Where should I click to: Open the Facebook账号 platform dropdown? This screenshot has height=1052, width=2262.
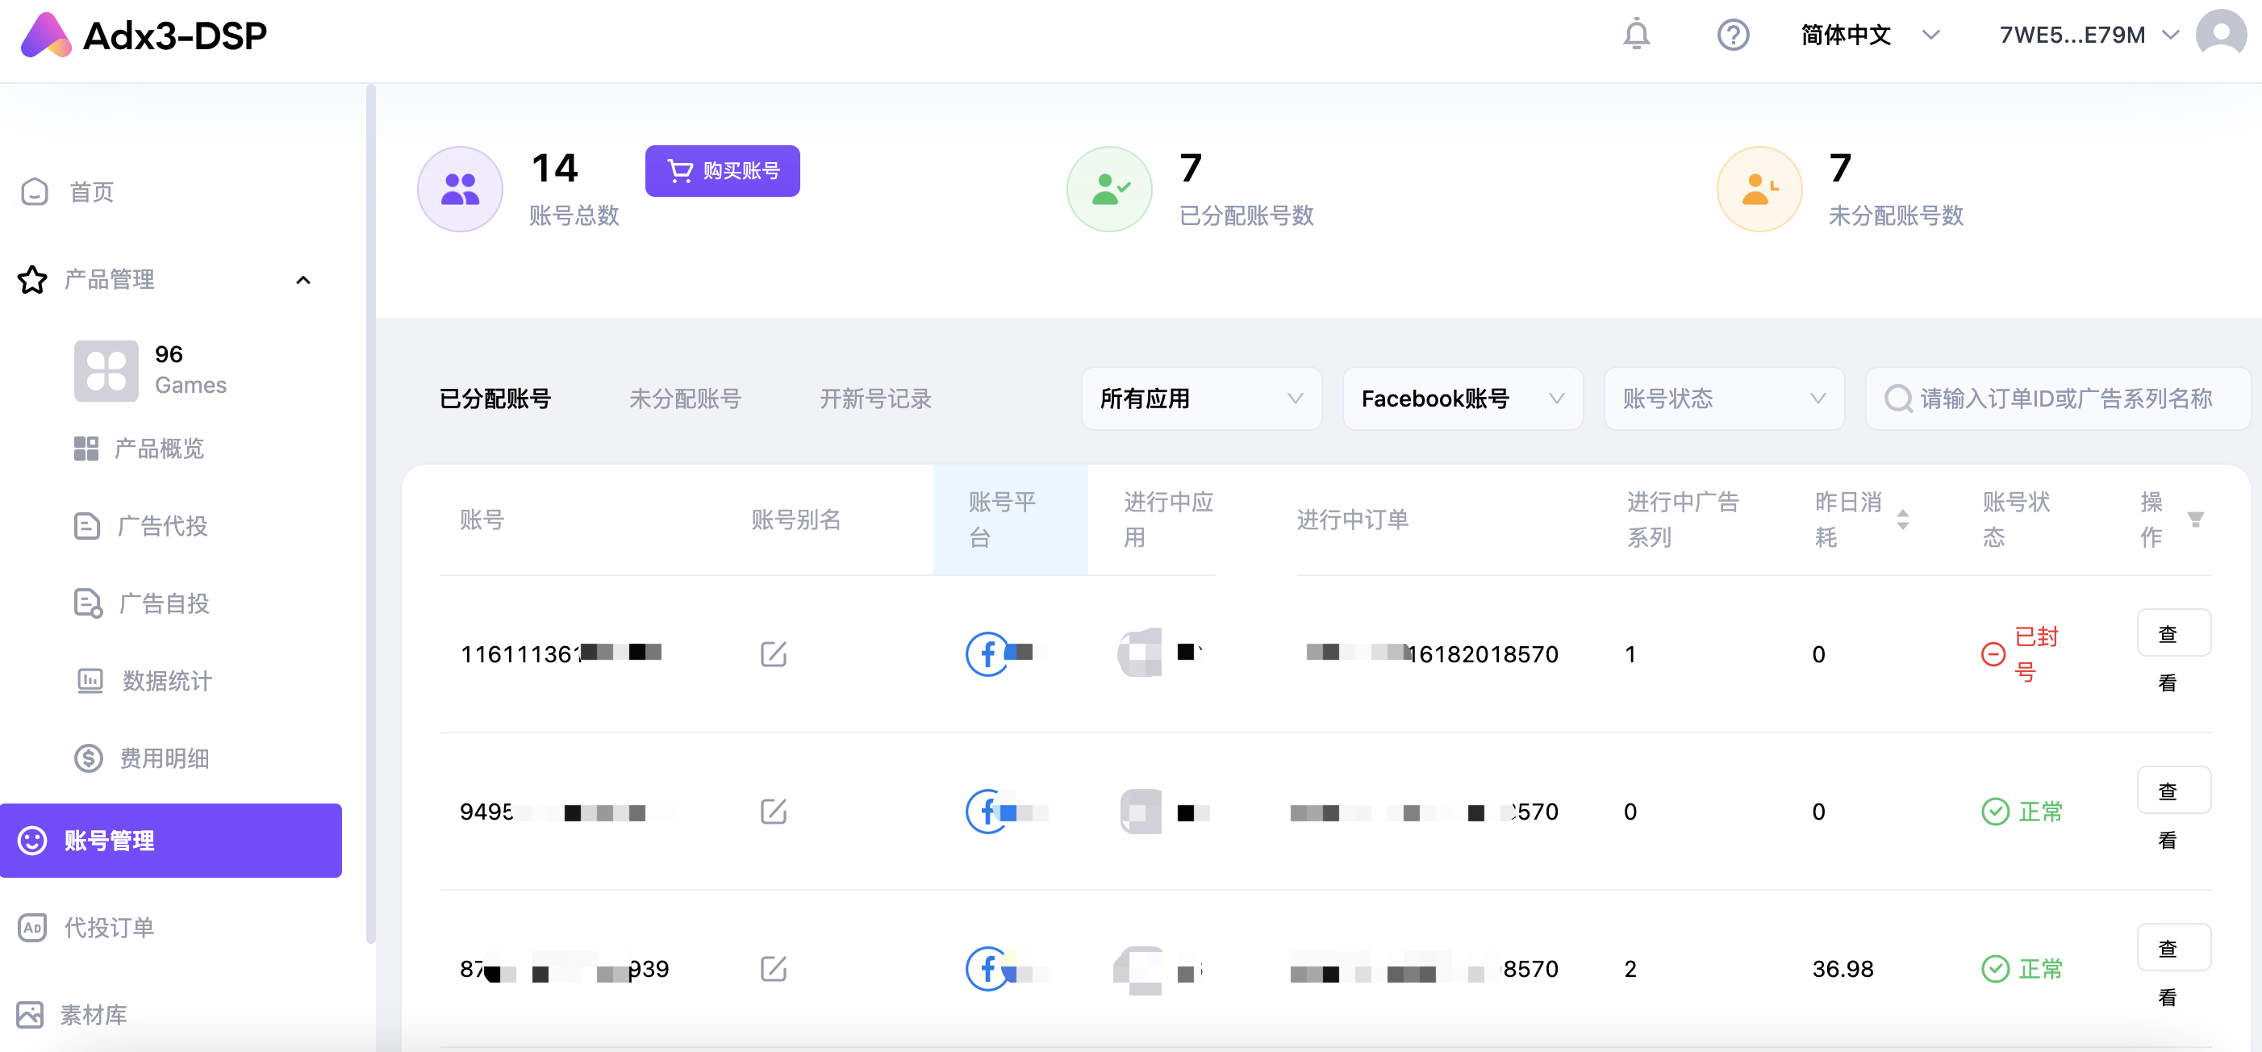pyautogui.click(x=1462, y=399)
